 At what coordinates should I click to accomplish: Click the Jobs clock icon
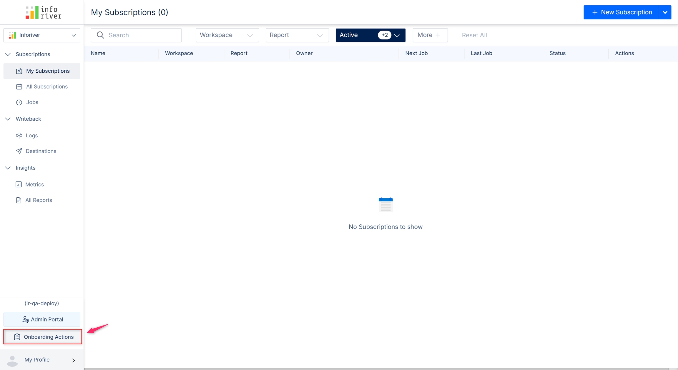point(19,102)
